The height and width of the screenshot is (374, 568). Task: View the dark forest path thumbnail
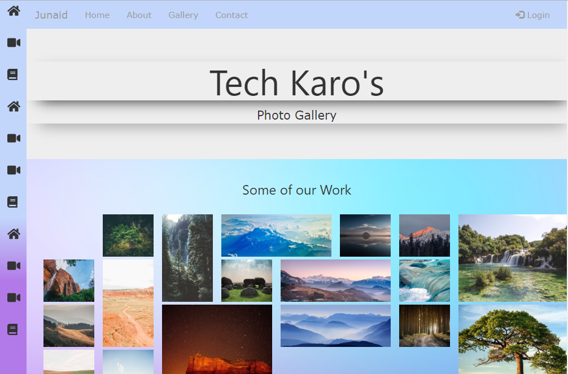[x=425, y=325]
